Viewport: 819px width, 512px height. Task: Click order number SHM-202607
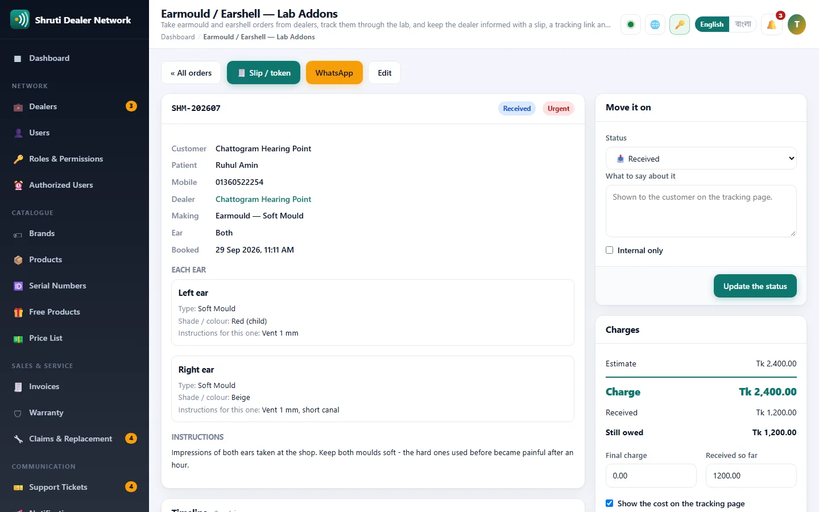click(196, 108)
